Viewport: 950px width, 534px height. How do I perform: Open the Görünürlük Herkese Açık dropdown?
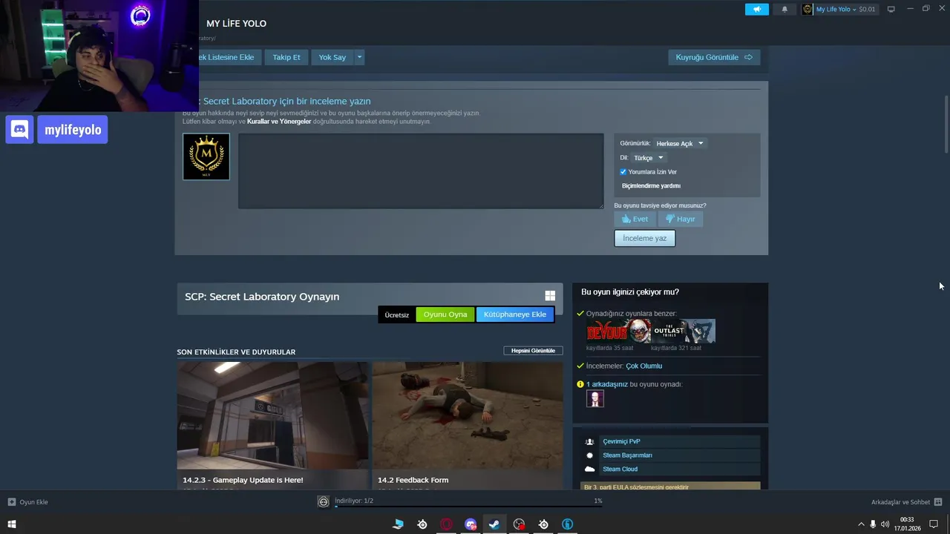(x=680, y=143)
